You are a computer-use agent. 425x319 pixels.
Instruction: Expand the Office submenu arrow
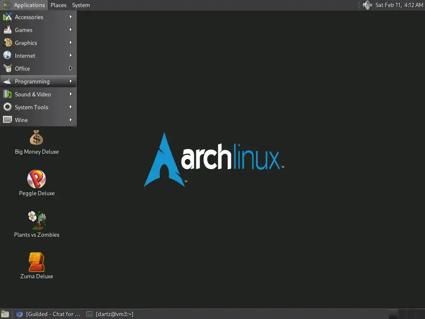pyautogui.click(x=71, y=69)
